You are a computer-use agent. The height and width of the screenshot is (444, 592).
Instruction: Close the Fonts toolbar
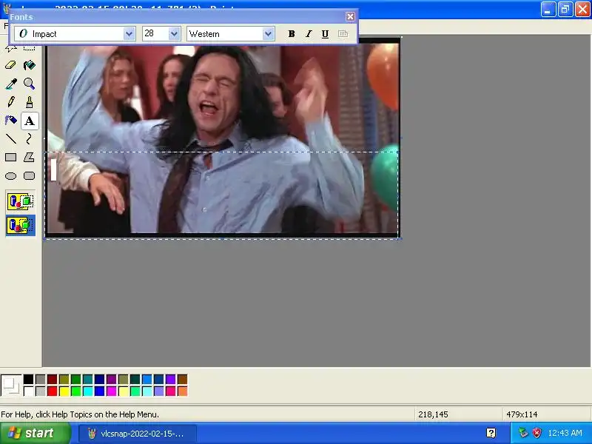click(350, 16)
